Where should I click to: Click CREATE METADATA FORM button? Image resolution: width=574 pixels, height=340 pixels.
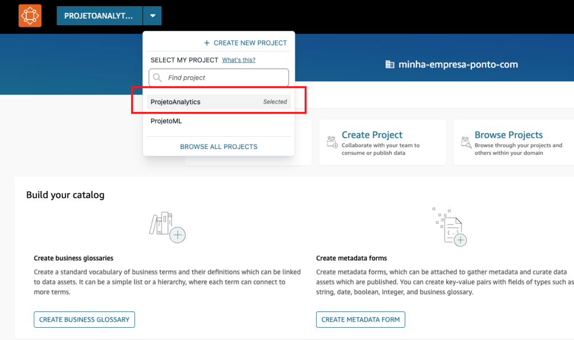point(360,319)
